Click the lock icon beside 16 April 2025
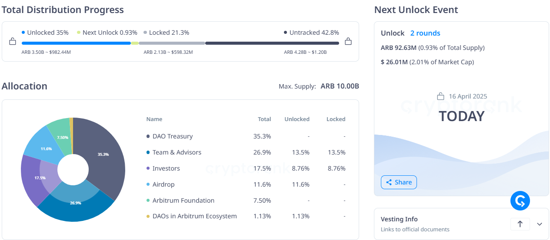 (x=440, y=96)
